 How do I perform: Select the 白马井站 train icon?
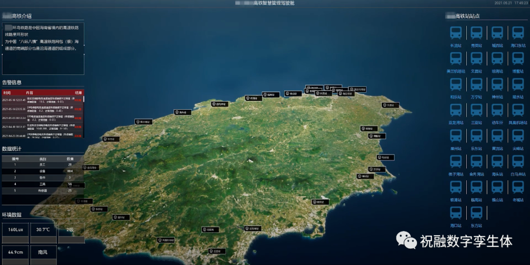518,162
